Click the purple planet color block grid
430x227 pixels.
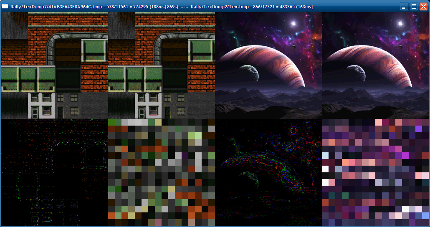click(x=375, y=172)
